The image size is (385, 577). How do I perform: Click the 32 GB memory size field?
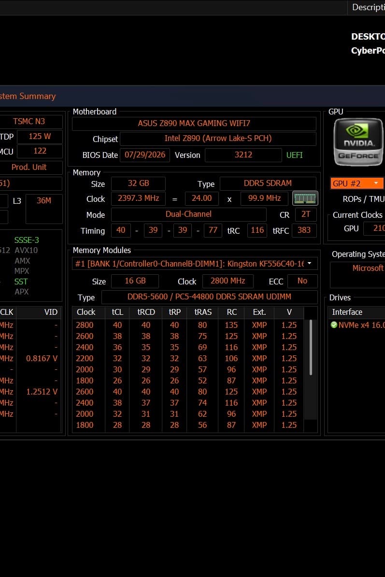coord(138,183)
